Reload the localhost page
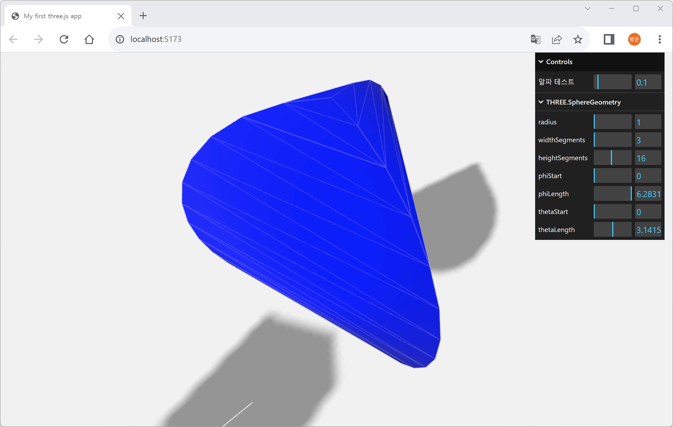This screenshot has height=427, width=673. click(x=64, y=39)
